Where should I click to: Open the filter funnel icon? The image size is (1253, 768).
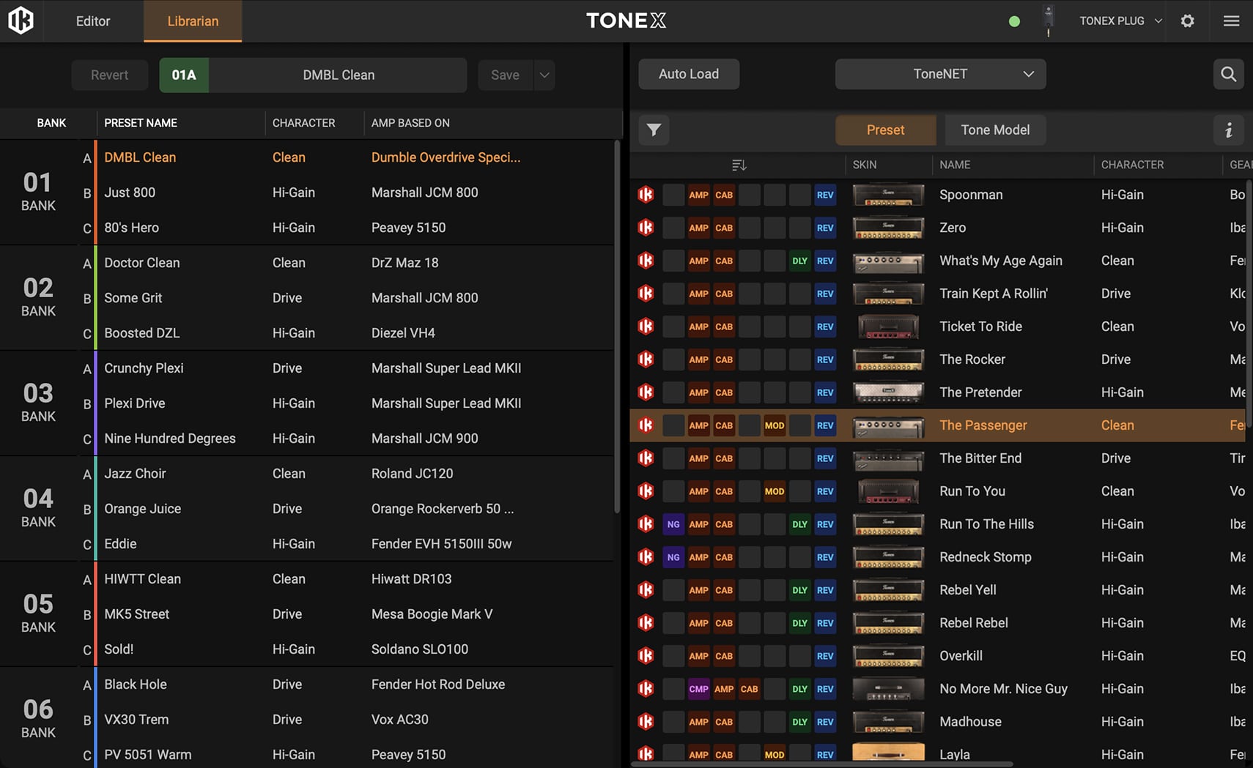(654, 130)
